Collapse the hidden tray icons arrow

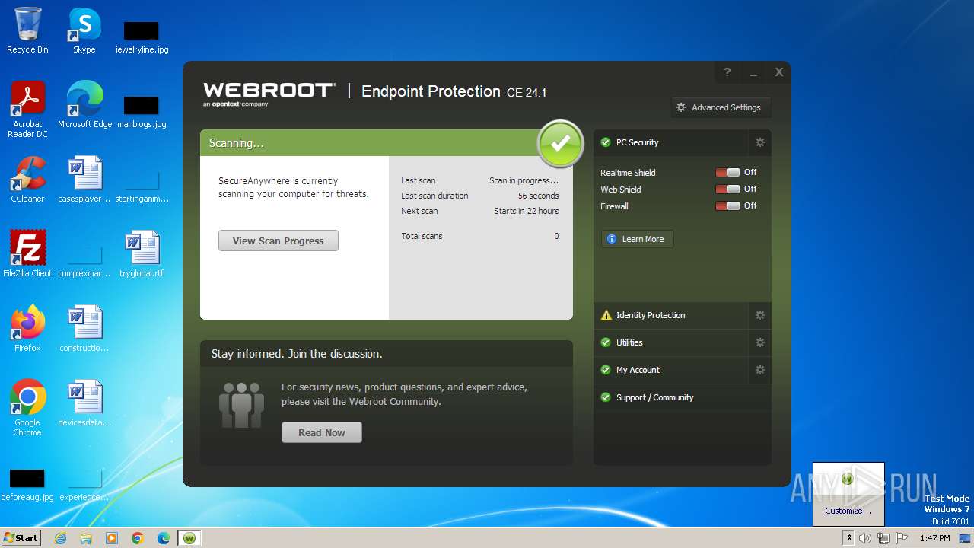[x=849, y=538]
